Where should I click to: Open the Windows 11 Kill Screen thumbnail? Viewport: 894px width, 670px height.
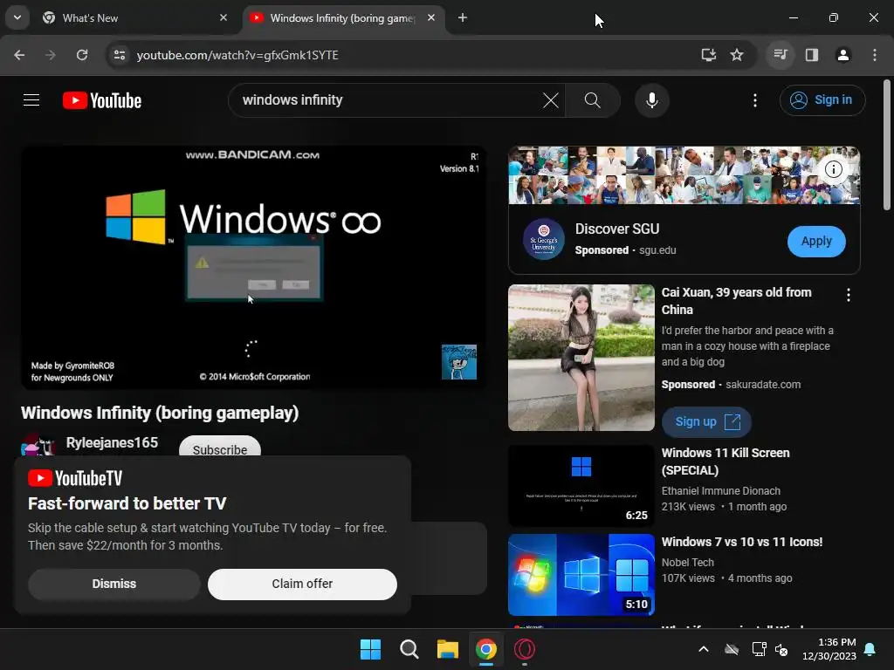pyautogui.click(x=581, y=485)
